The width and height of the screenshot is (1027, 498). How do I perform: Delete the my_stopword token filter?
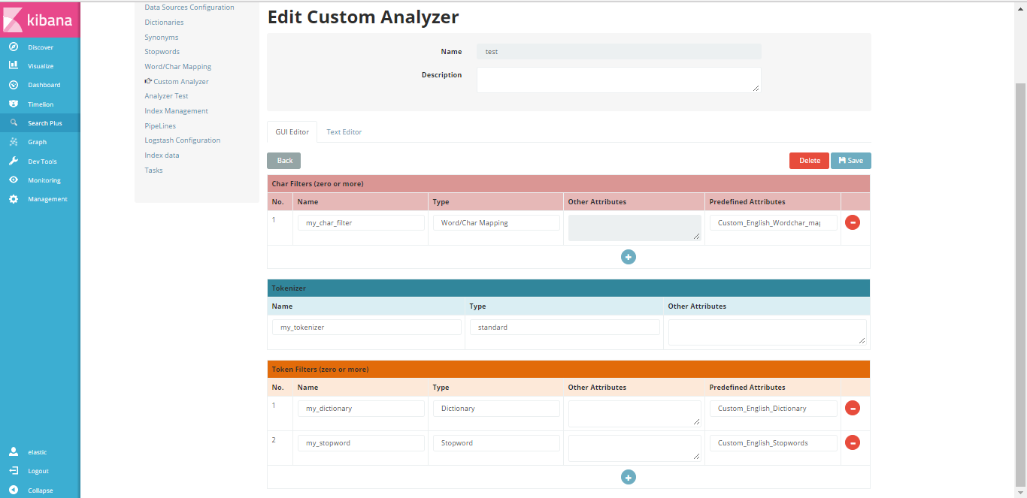click(x=852, y=442)
